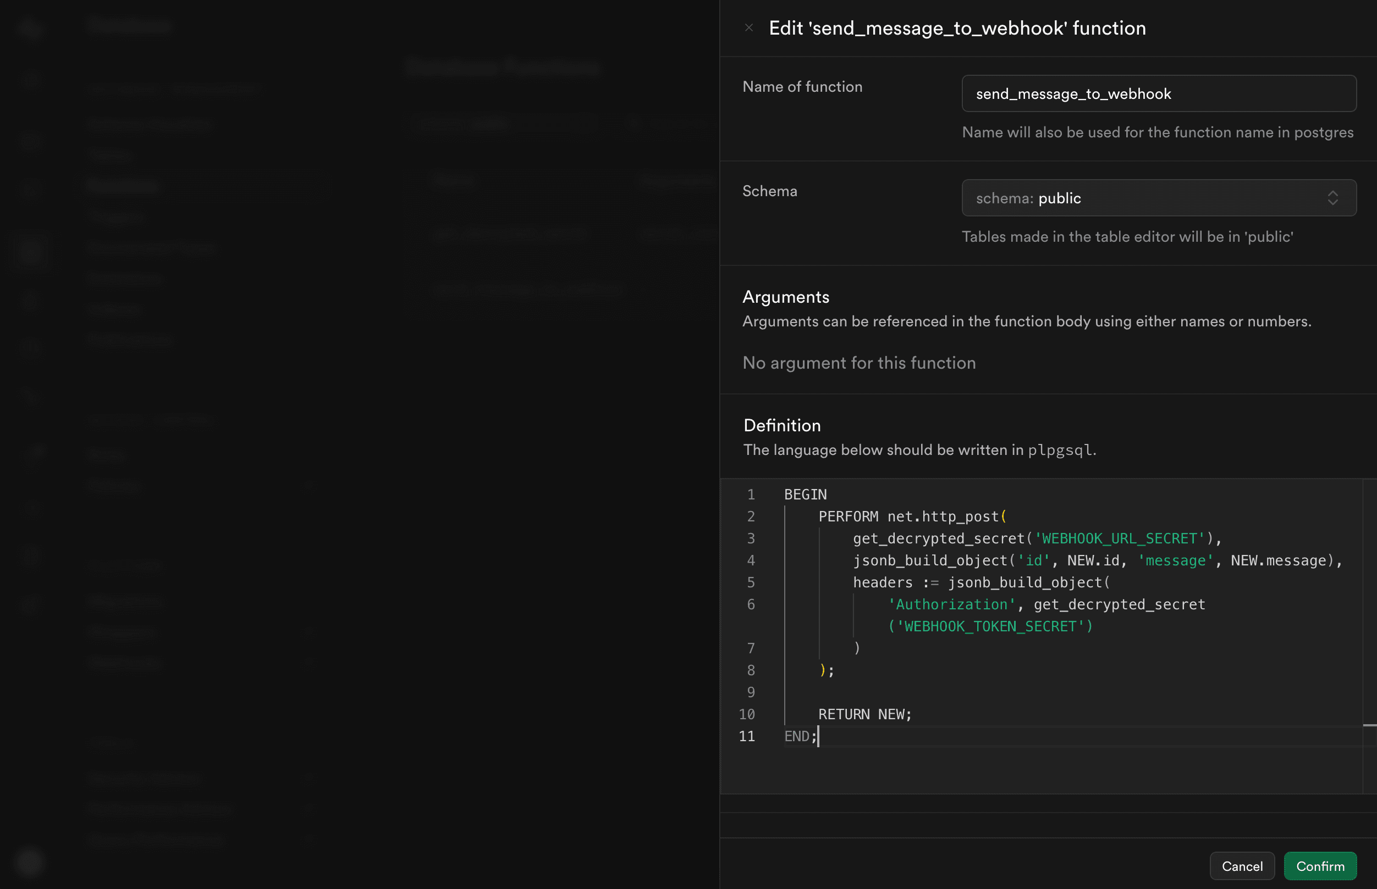Viewport: 1377px width, 889px height.
Task: Close the edit function side panel
Action: click(x=748, y=27)
